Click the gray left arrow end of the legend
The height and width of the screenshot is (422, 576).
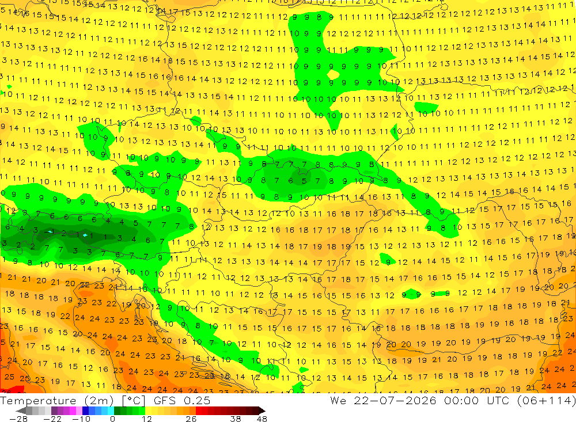[21, 410]
